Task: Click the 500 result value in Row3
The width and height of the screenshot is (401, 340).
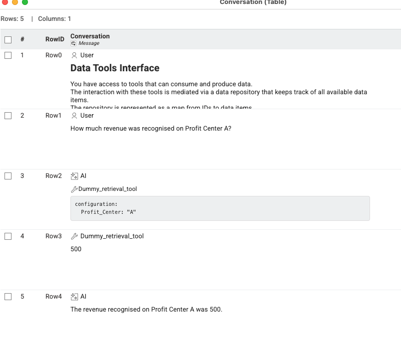Action: [76, 249]
